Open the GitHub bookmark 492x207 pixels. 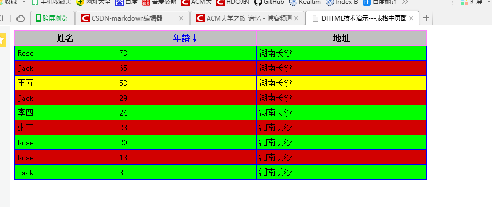(269, 2)
